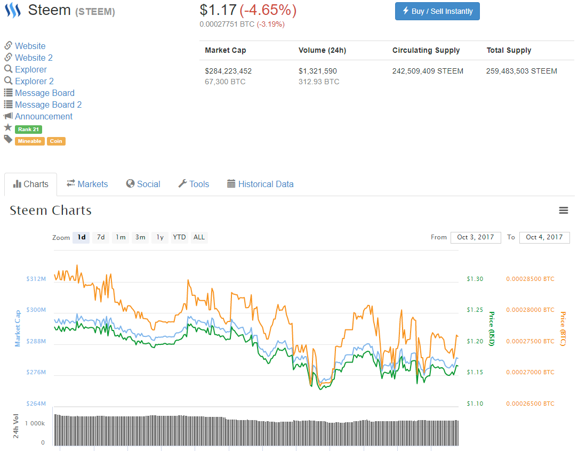The width and height of the screenshot is (578, 451).
Task: Switch to the Social tab
Action: 143,184
